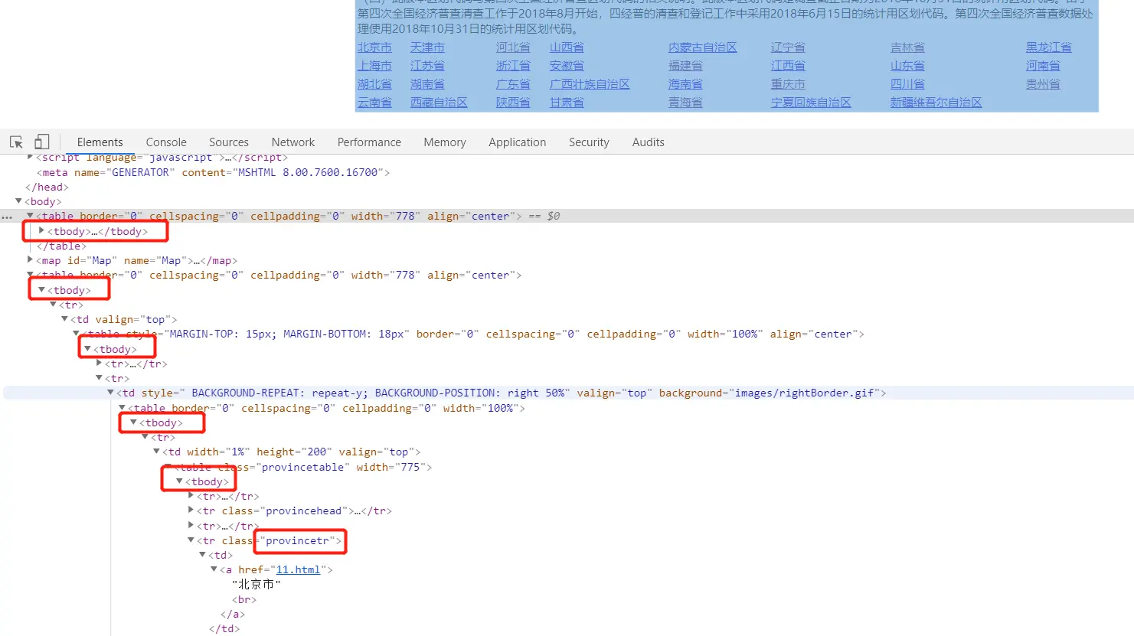Screen dimensions: 1134x636
Task: Open the 辽宁省 link
Action: click(x=788, y=47)
